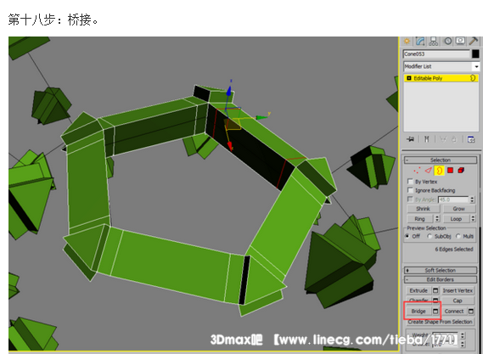Click Create Shape From Selection button
The width and height of the screenshot is (483, 354).
pos(441,322)
